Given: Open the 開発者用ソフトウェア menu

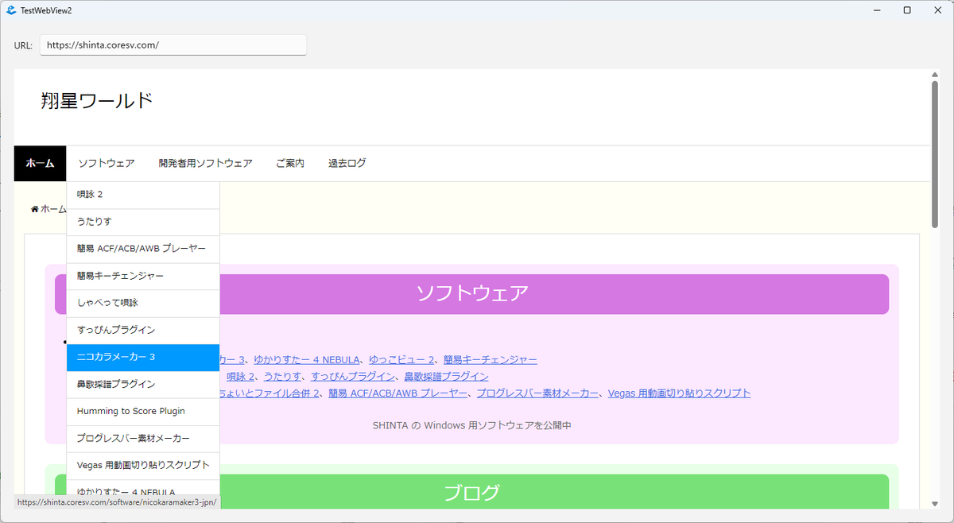Looking at the screenshot, I should pyautogui.click(x=205, y=164).
